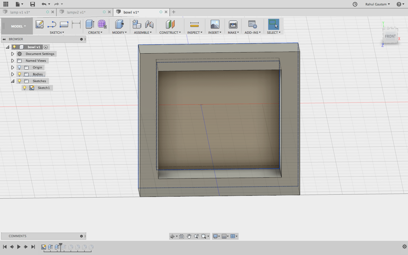Viewport: 408px width, 255px height.
Task: Open the Display Settings dropdown
Action: [x=216, y=236]
